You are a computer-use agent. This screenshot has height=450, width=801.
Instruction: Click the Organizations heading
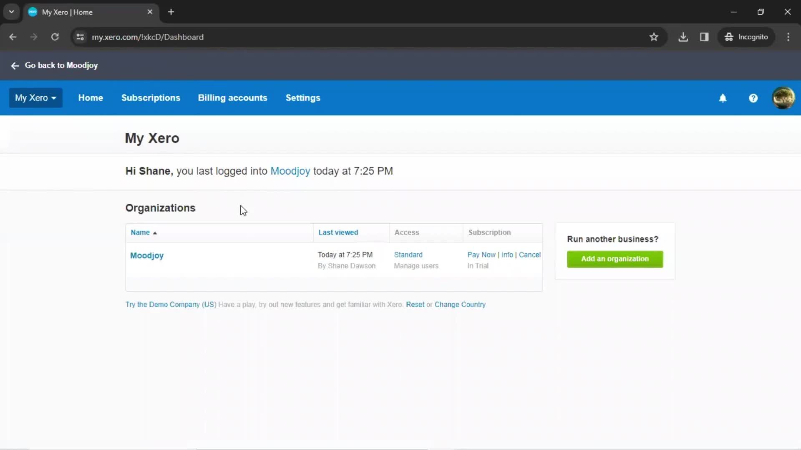[160, 208]
